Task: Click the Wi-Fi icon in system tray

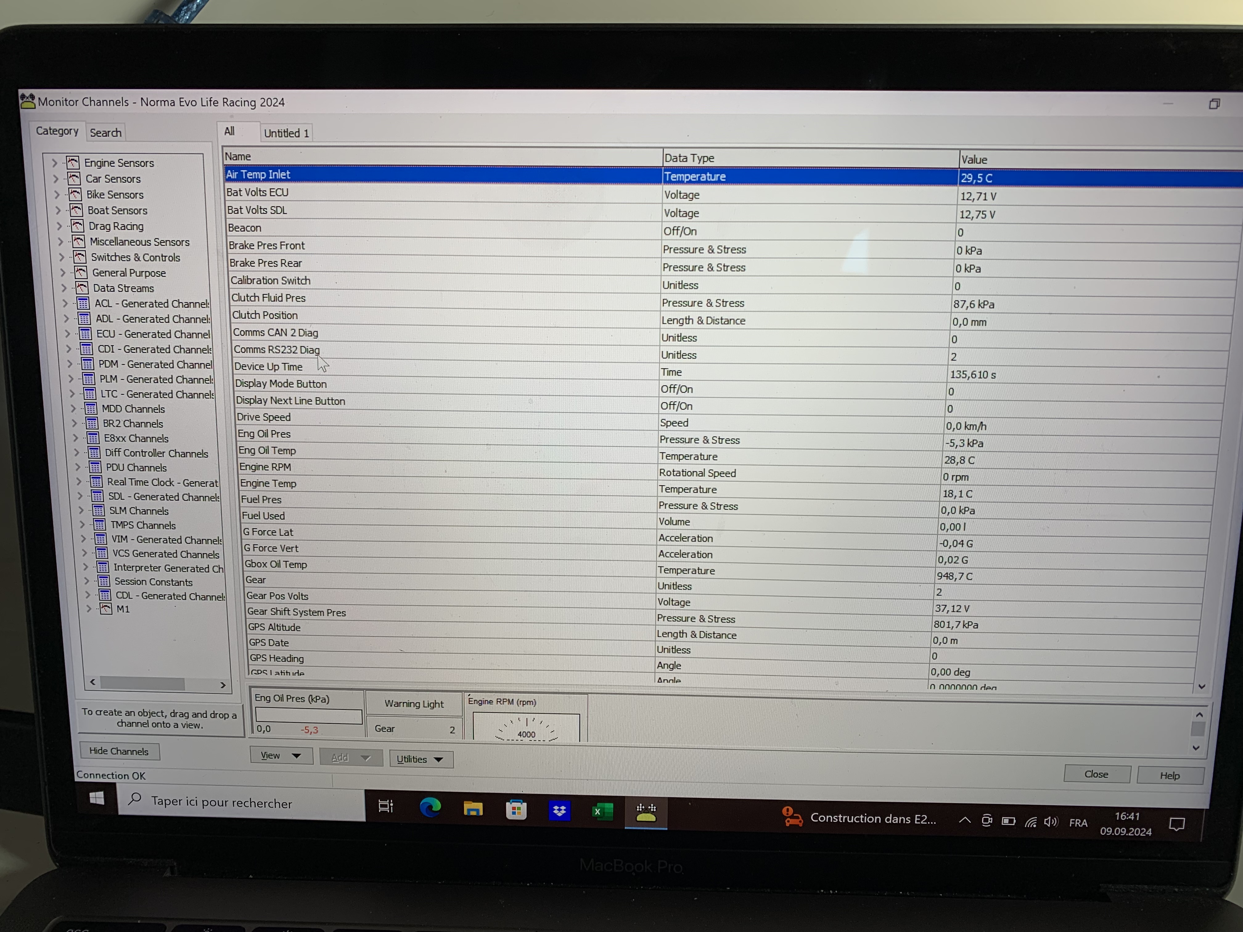Action: click(1030, 823)
